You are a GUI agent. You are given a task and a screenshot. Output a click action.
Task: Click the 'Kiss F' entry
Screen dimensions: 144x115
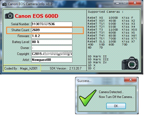127,18
